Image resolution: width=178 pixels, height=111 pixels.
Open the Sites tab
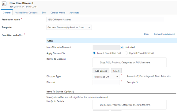click(x=44, y=13)
